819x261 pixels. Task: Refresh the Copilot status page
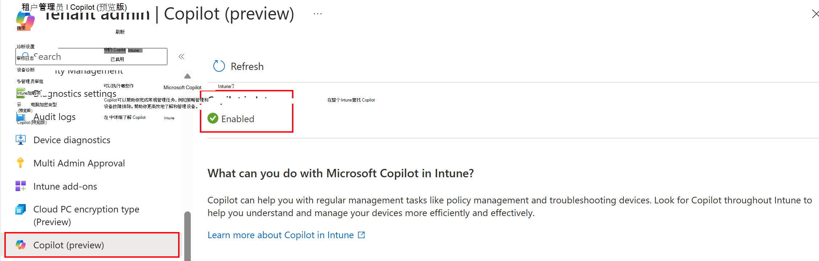pos(238,66)
